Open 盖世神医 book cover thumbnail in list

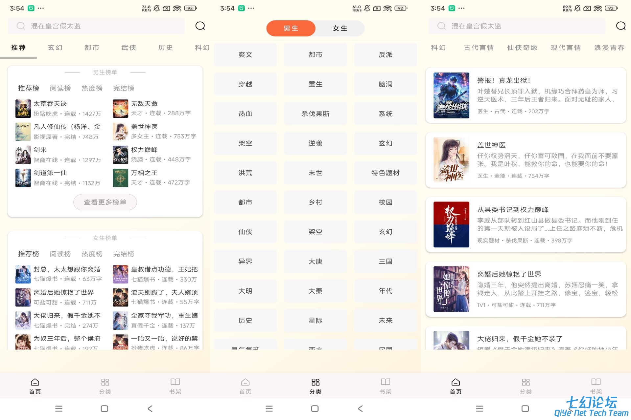pos(451,160)
